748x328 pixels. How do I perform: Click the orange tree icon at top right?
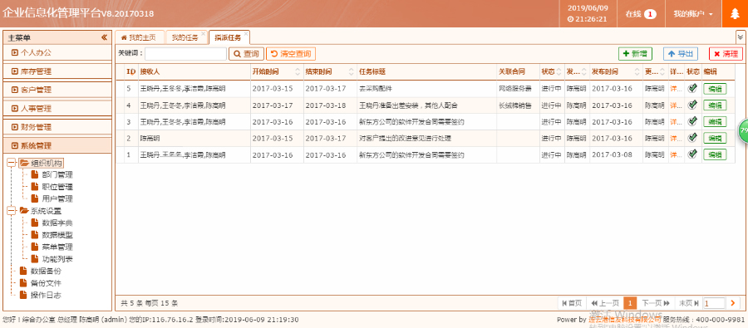click(x=736, y=14)
